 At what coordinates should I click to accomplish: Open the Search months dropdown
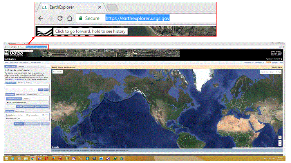(28, 118)
